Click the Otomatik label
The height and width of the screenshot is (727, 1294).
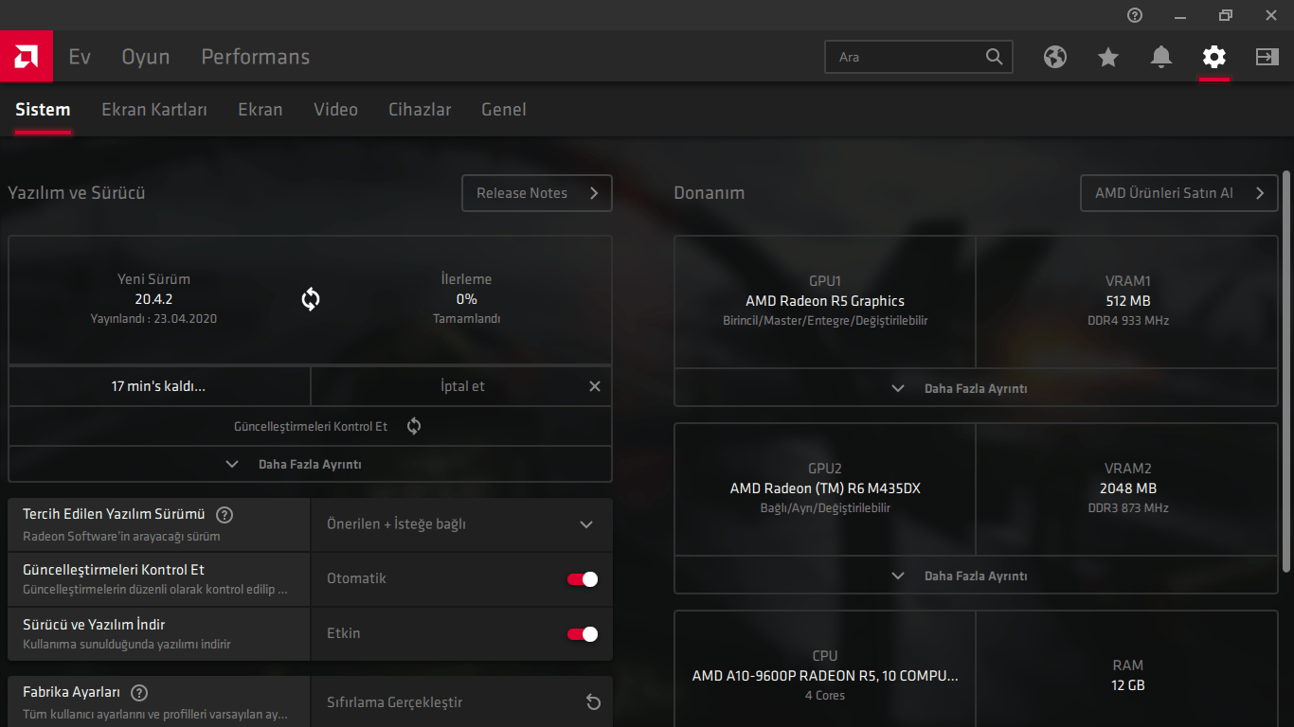click(x=356, y=578)
